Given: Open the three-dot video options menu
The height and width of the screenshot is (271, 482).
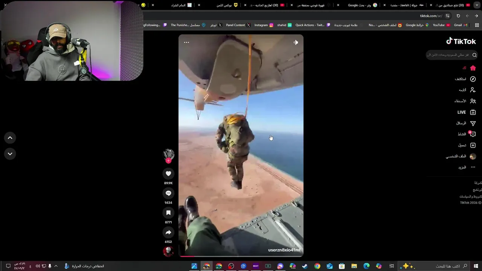Looking at the screenshot, I should pyautogui.click(x=186, y=43).
